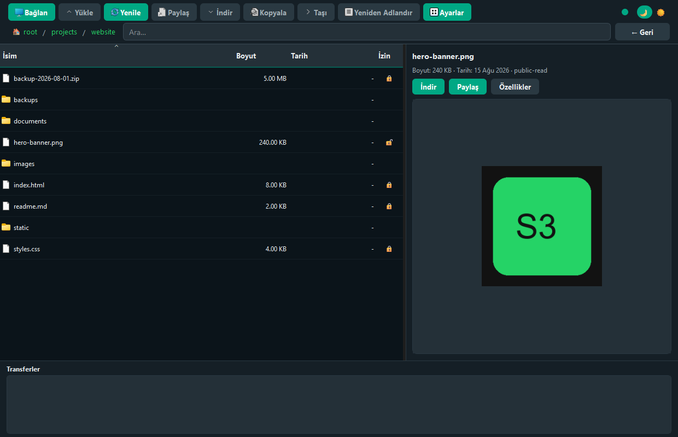The height and width of the screenshot is (437, 678).
Task: Sort by the Boyut column header
Action: tap(246, 56)
